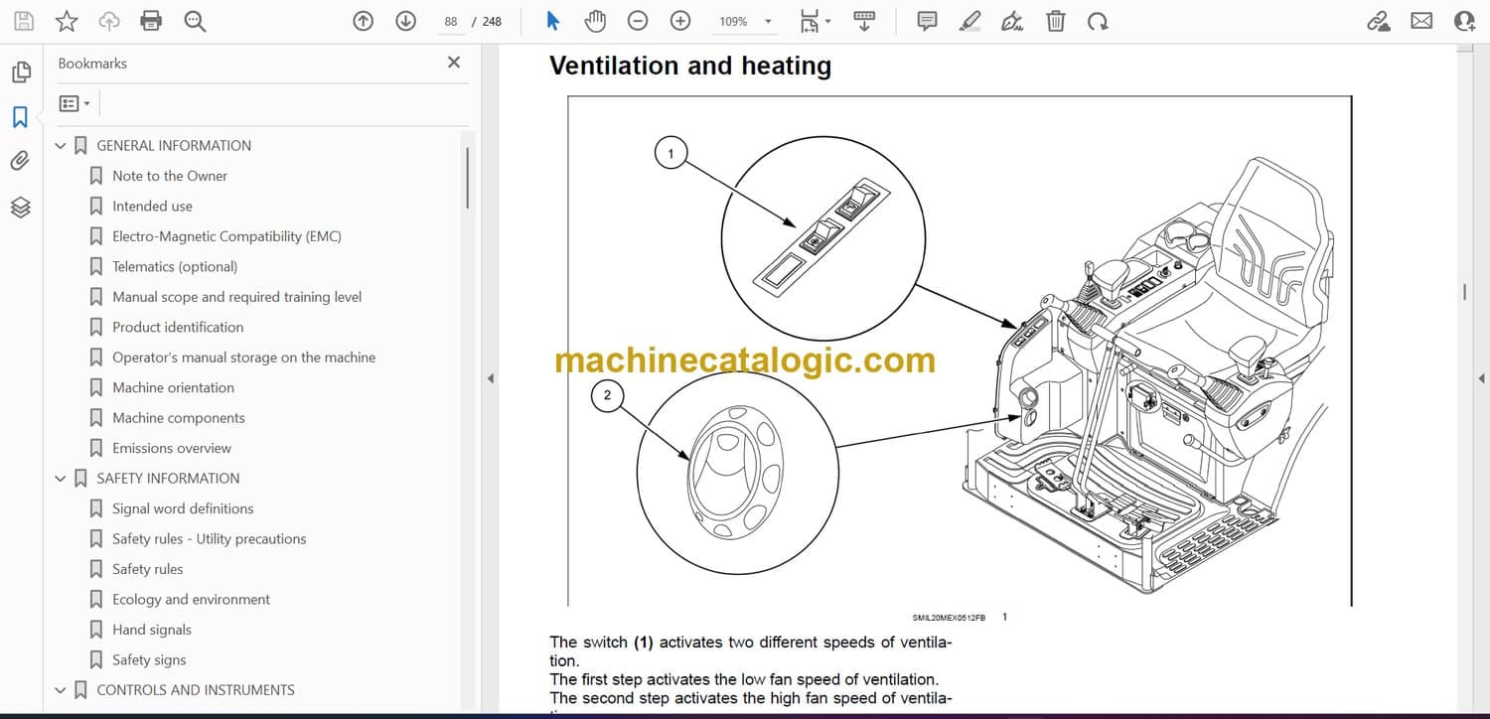1490x719 pixels.
Task: Activate the Selection arrow tool
Action: [553, 21]
